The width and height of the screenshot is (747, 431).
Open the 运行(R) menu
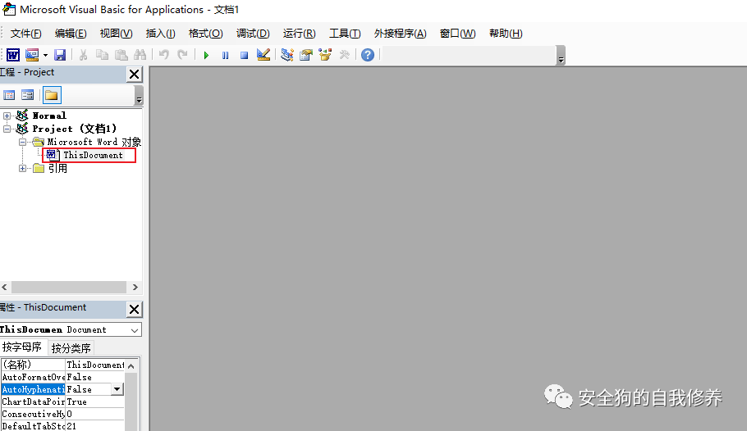(299, 34)
